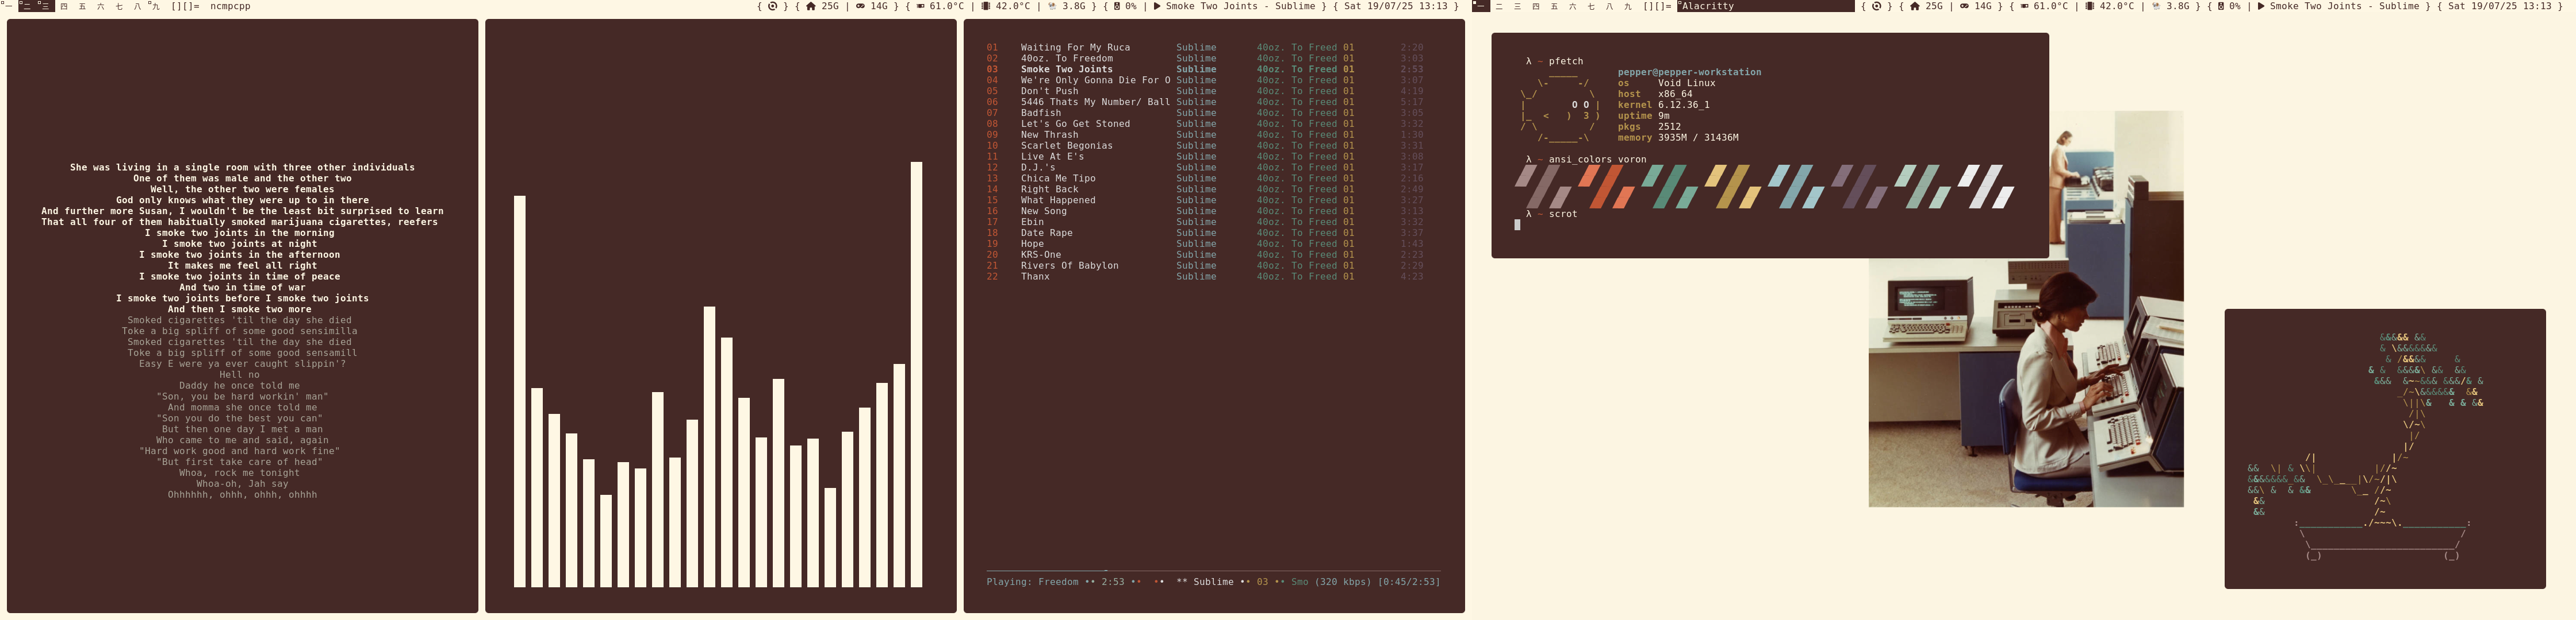Click the play icon in the Alacritty-titled bar
Viewport: 2576px width, 620px height.
tap(2261, 6)
